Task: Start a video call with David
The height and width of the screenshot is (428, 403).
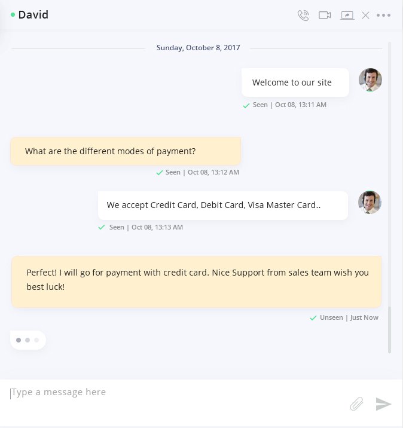Action: point(325,15)
